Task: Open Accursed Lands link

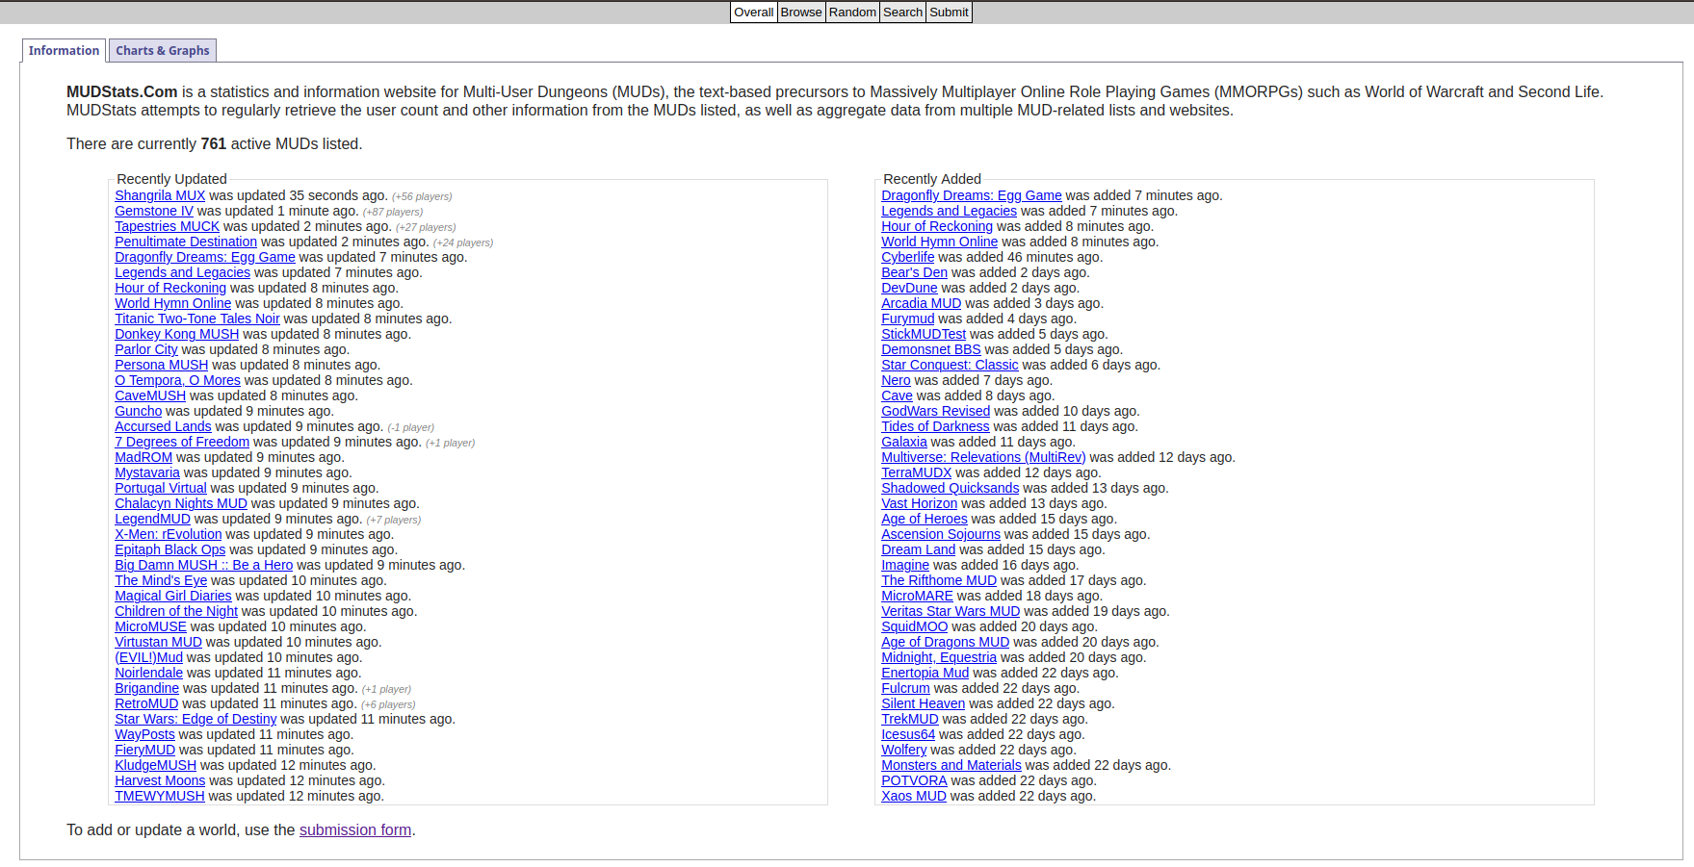Action: coord(163,426)
